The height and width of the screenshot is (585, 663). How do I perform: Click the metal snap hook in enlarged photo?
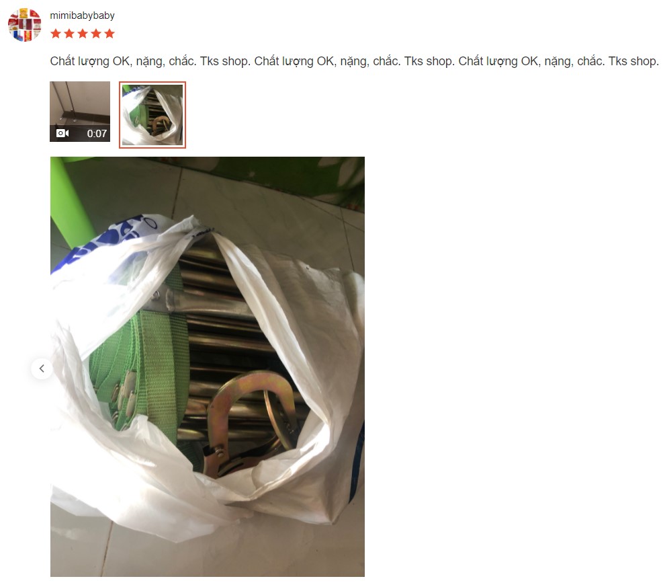point(251,424)
